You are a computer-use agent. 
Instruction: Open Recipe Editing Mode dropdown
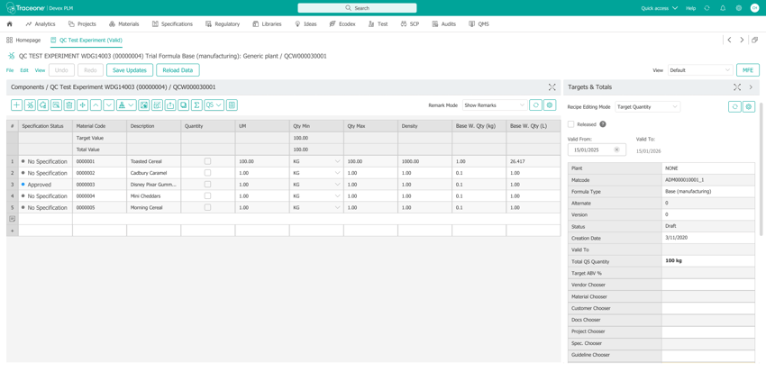647,106
